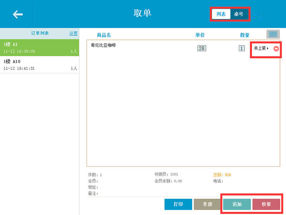
Task: Click the 订单列表 panel header
Action: tap(40, 33)
